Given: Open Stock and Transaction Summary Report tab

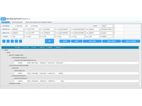Looking at the screenshot, I should [39, 22].
